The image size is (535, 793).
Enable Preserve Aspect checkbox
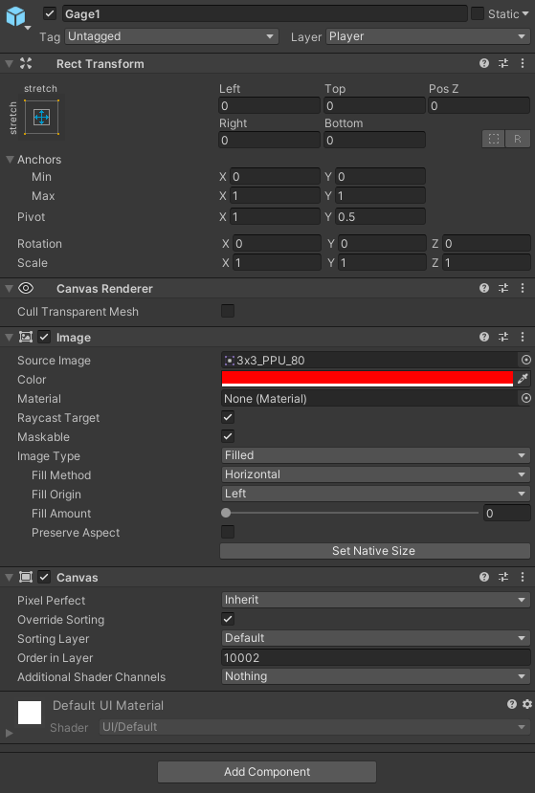[228, 532]
